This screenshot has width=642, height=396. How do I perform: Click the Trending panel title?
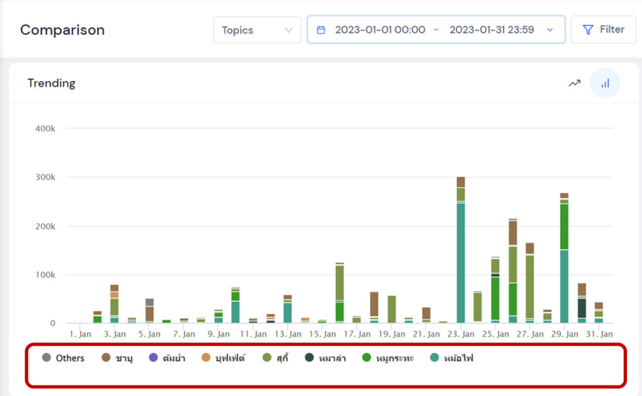pyautogui.click(x=51, y=83)
